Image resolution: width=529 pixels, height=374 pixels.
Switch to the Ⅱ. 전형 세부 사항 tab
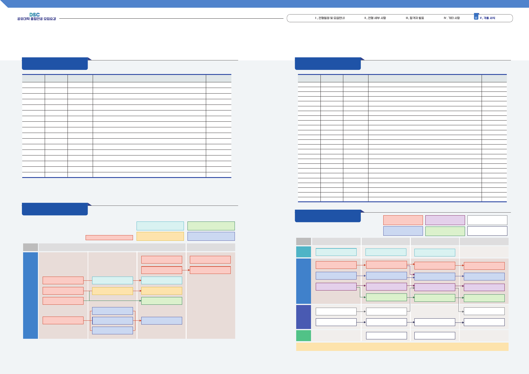375,18
